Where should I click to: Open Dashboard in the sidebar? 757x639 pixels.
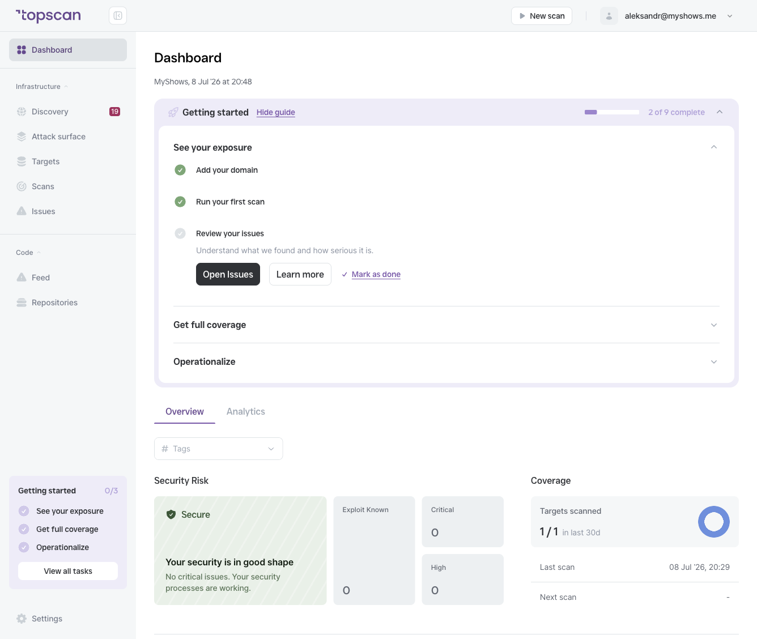(68, 50)
